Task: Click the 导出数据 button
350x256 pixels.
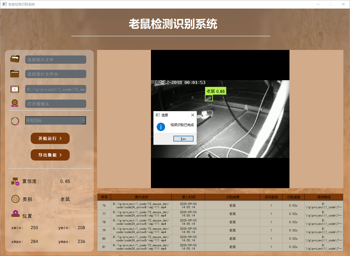Action: click(50, 155)
